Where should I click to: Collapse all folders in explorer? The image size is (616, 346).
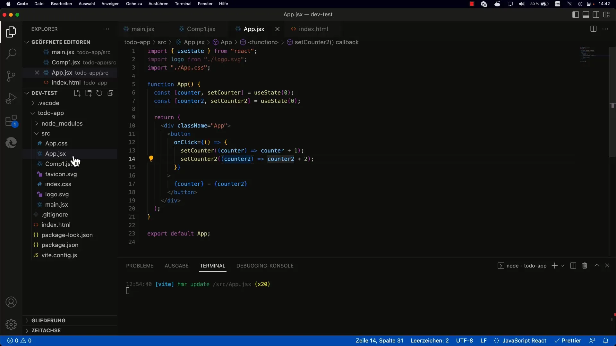click(110, 93)
